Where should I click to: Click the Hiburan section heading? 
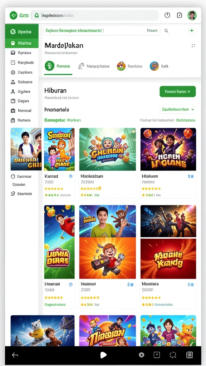click(x=55, y=90)
